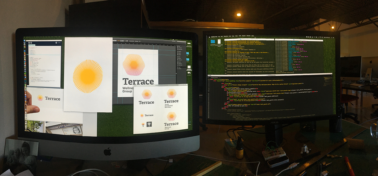Image resolution: width=378 pixels, height=176 pixels.
Task: Click Open with Preview in Quick Look window
Action: 182,85
